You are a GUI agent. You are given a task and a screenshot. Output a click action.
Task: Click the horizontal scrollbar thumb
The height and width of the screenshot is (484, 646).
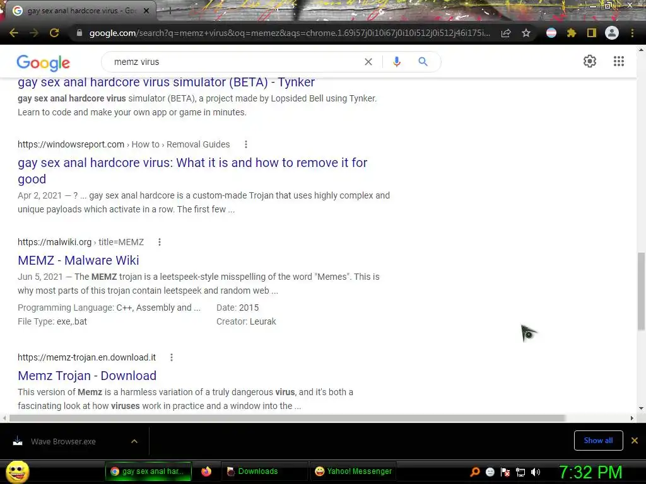click(287, 418)
